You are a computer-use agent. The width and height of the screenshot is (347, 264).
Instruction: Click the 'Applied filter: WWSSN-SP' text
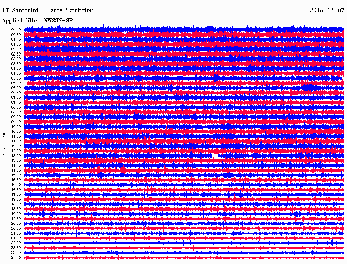click(37, 21)
